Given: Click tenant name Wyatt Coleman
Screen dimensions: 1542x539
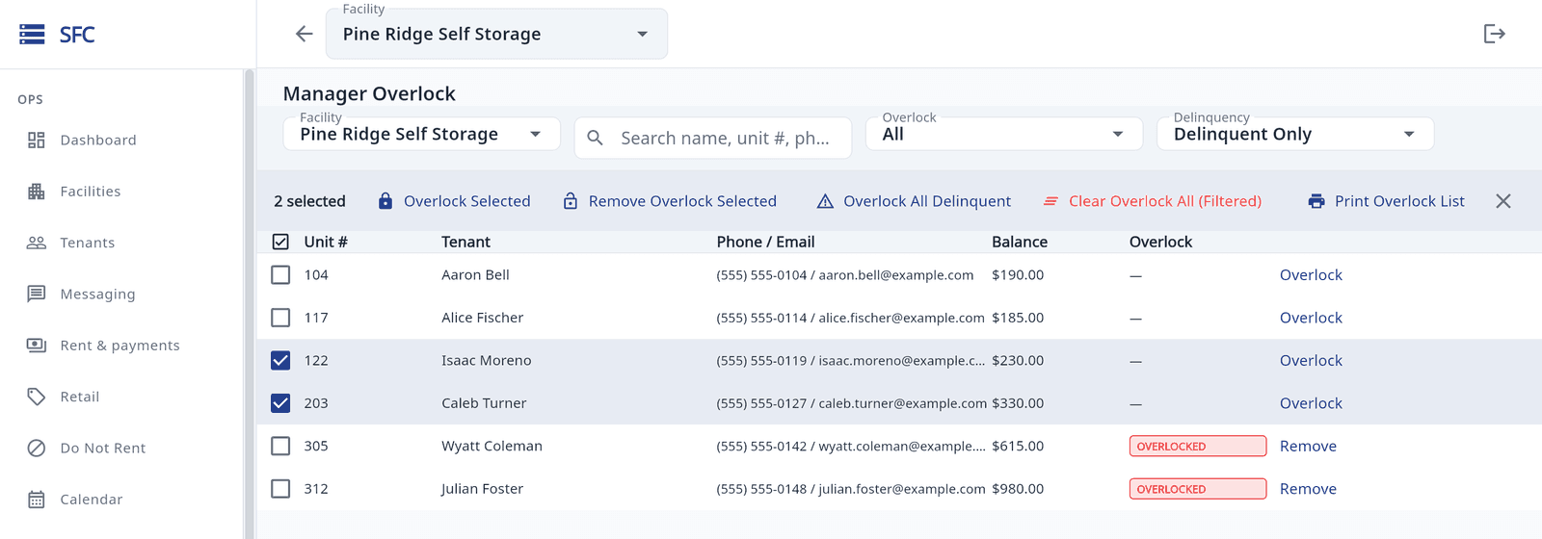Looking at the screenshot, I should [492, 447].
